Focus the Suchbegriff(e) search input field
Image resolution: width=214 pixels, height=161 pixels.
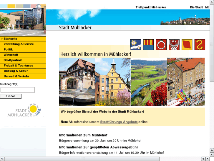point(18,90)
